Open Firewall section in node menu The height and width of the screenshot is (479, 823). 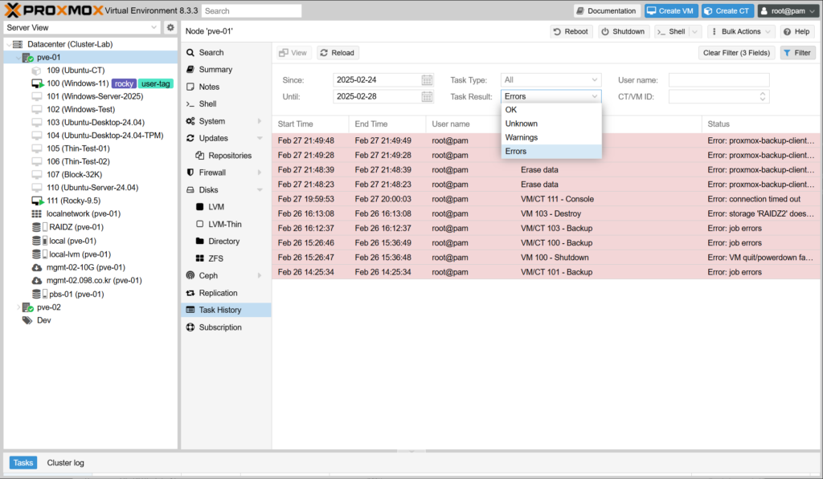pyautogui.click(x=213, y=173)
